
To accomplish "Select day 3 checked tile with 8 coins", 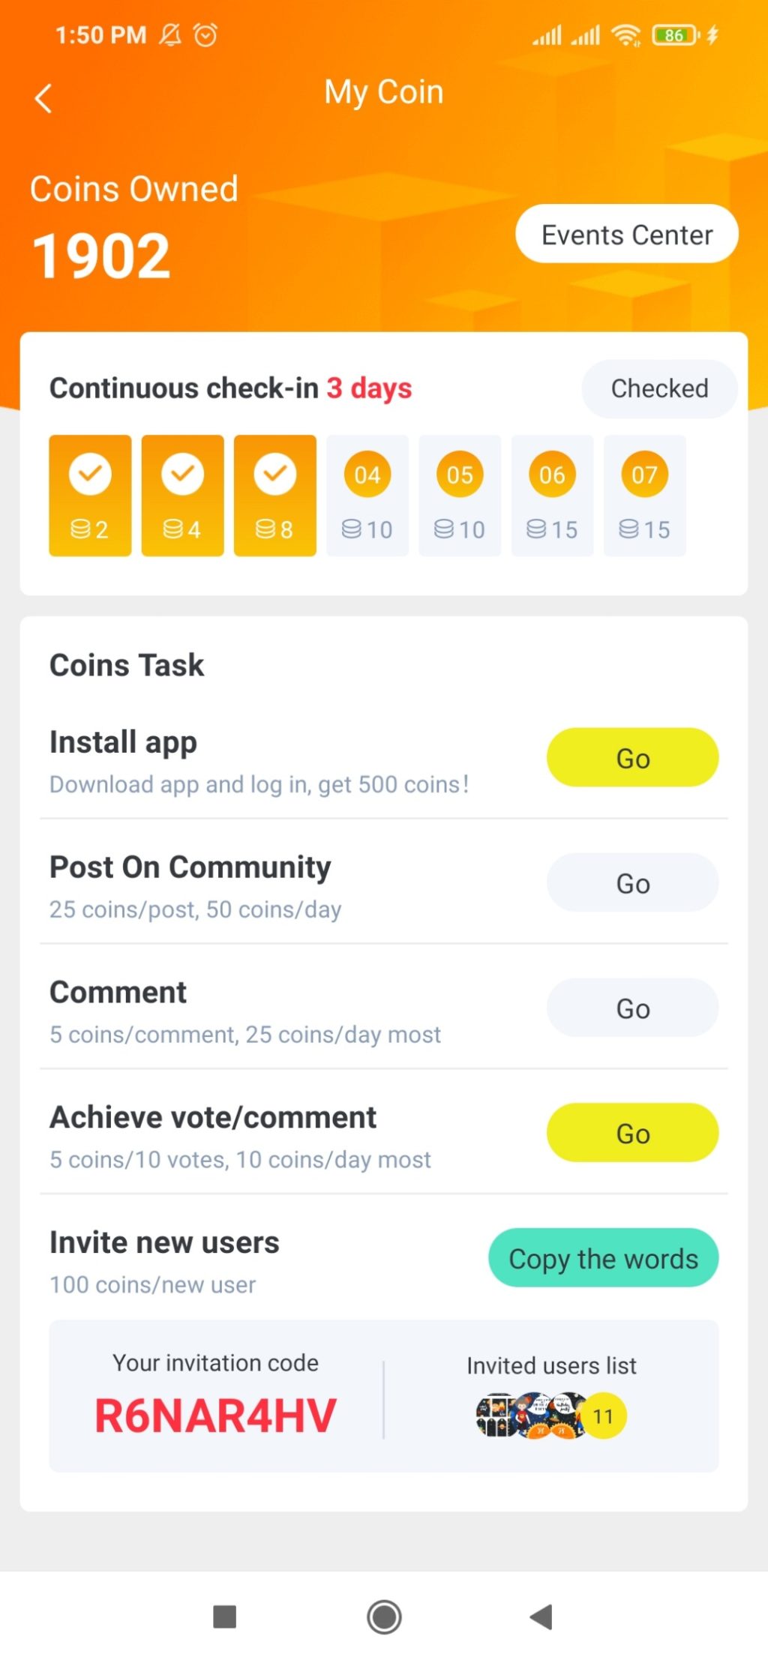I will (274, 496).
